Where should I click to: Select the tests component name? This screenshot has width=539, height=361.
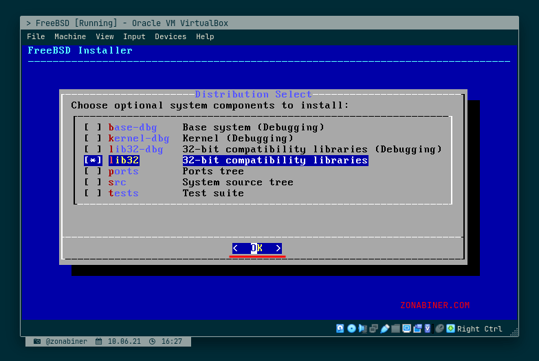click(124, 194)
